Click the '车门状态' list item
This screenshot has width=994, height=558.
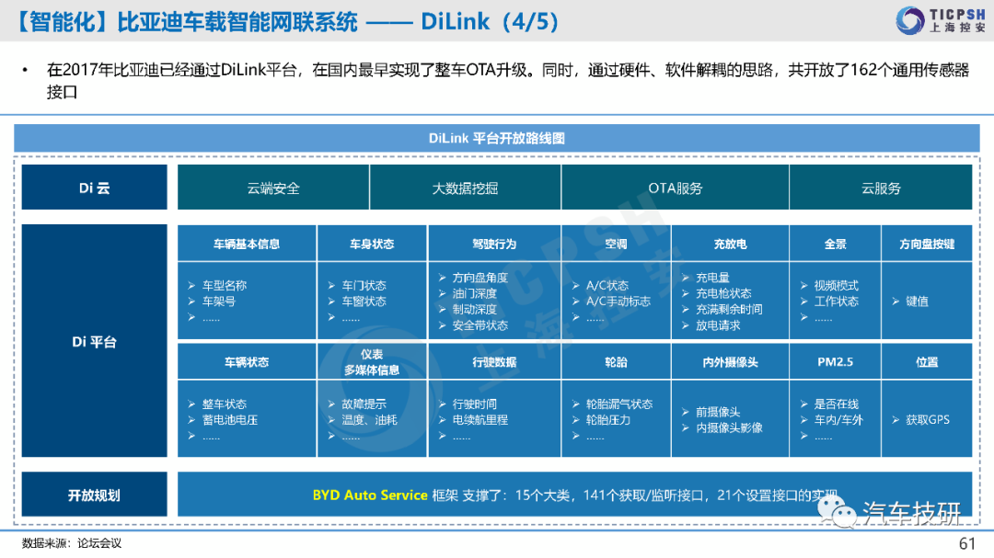tap(364, 286)
